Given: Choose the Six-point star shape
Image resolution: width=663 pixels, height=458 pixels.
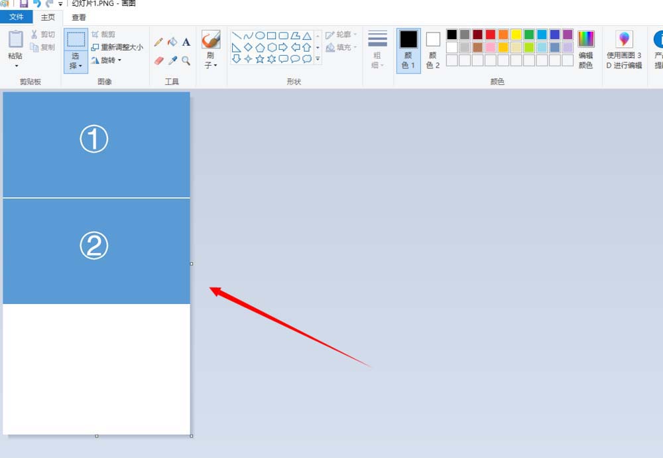Looking at the screenshot, I should click(271, 58).
